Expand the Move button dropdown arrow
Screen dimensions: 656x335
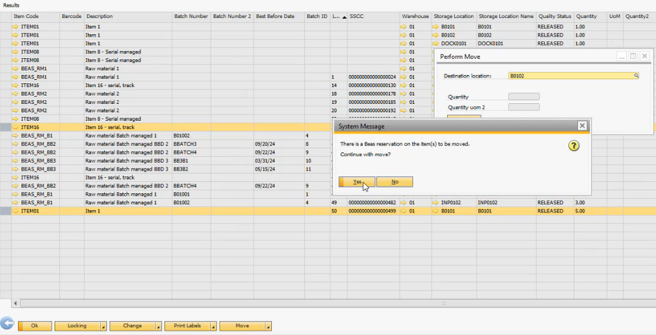point(268,326)
